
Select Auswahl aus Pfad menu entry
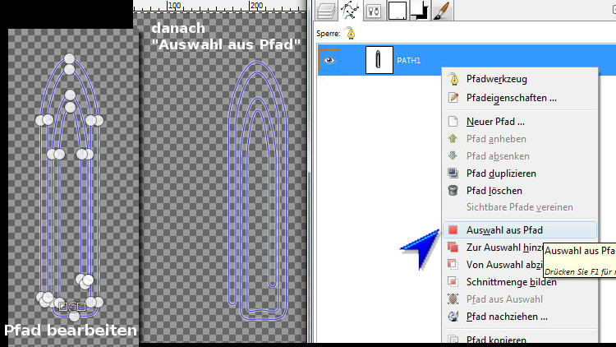tap(504, 230)
